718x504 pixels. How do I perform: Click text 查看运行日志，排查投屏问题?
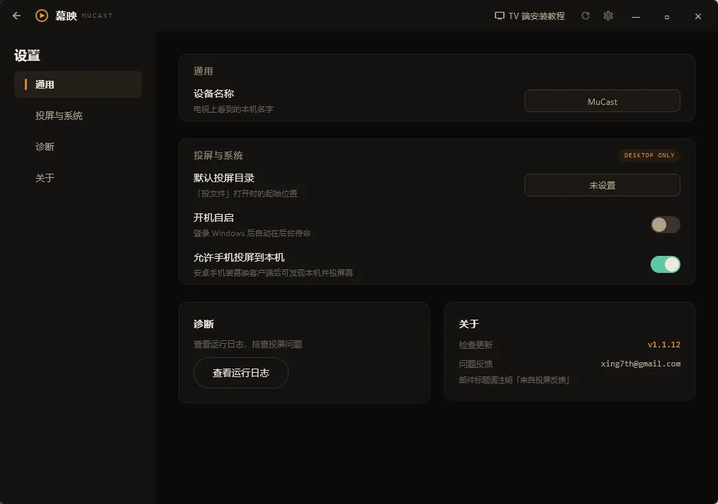248,345
